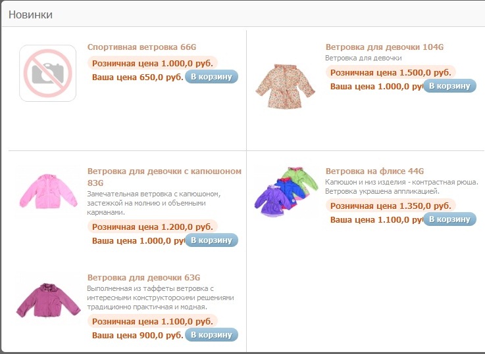This screenshot has height=354, width=485.
Task: Open 'Ветровка для девочки с капюшоном 83G' link
Action: 164,171
